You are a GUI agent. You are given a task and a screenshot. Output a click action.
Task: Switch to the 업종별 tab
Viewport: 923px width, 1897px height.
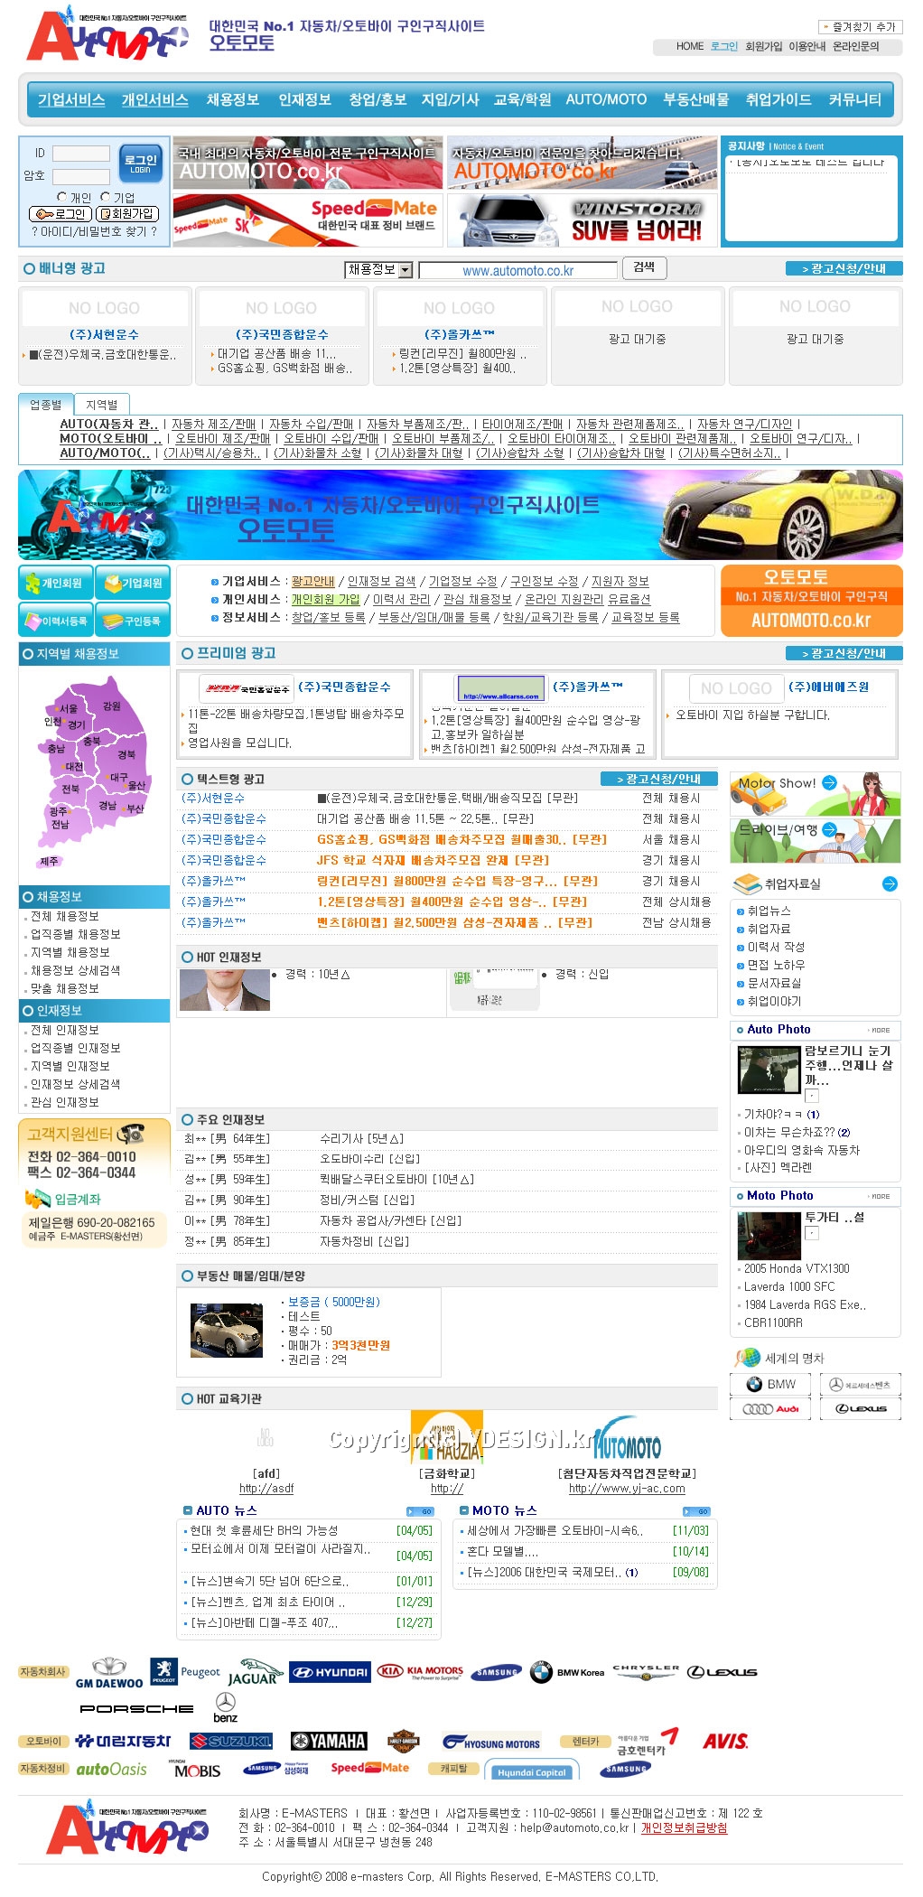tap(46, 405)
